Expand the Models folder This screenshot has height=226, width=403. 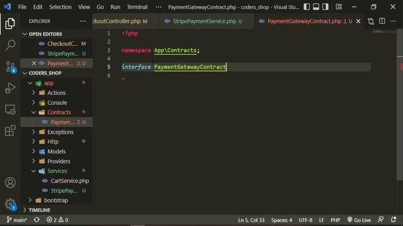coord(33,151)
